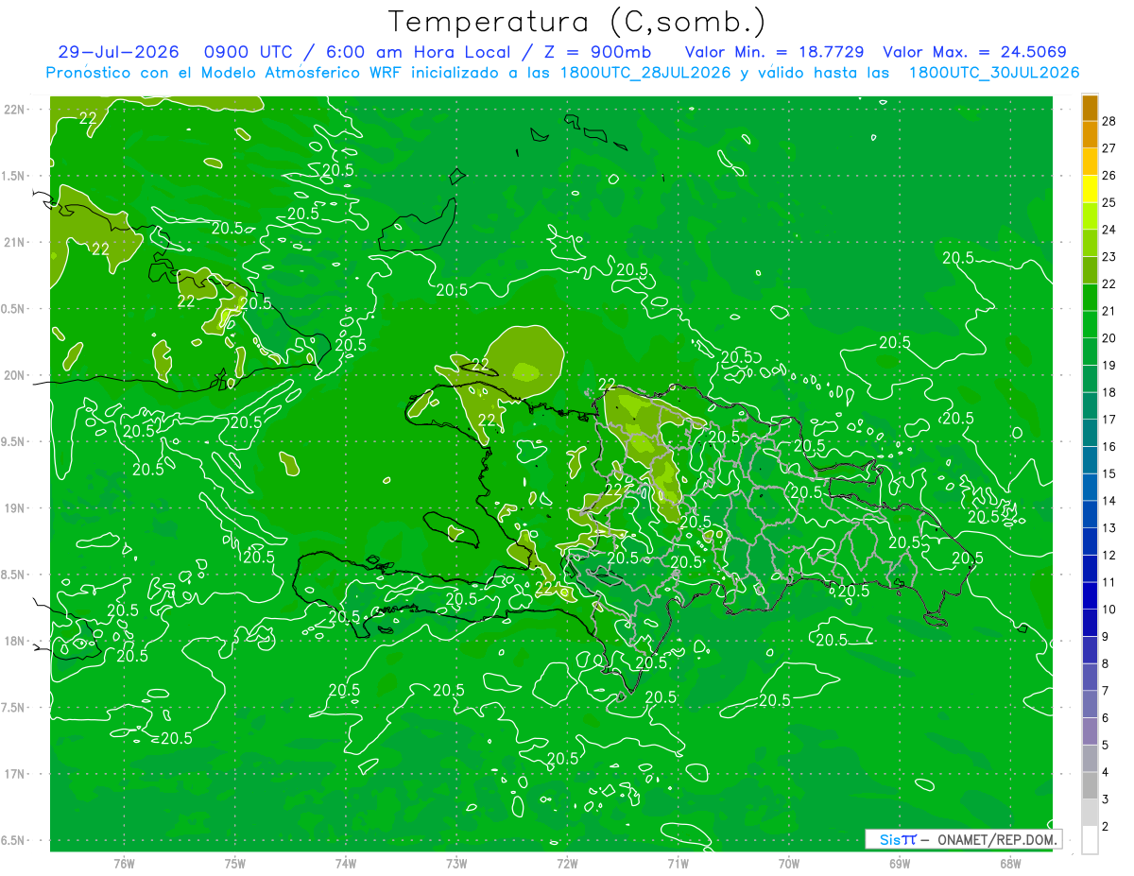The width and height of the screenshot is (1134, 876).
Task: Click the '15' label on the color scale
Action: tap(1108, 473)
